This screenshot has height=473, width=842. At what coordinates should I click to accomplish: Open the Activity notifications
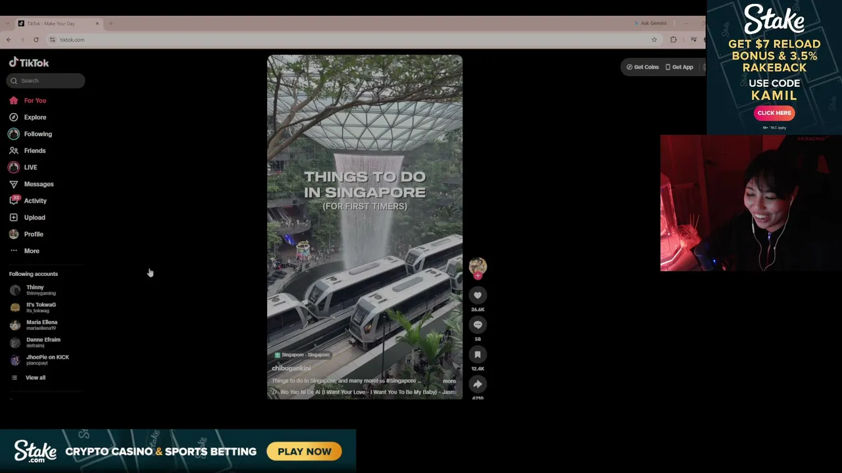[x=36, y=201]
